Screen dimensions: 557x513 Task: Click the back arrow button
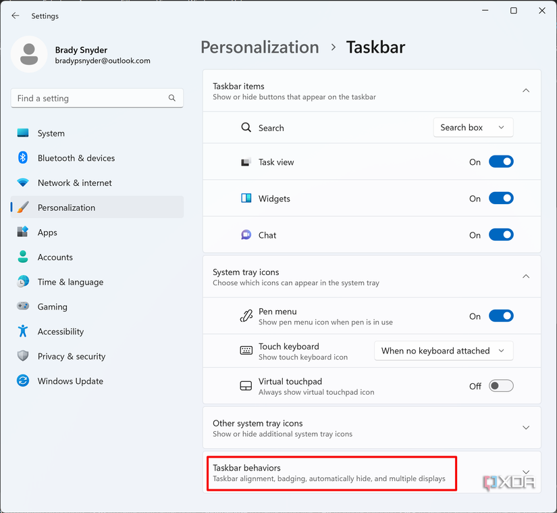click(x=15, y=16)
